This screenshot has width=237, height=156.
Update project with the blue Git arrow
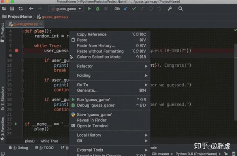126,9
